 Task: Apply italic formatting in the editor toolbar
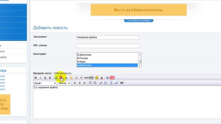click(x=40, y=78)
